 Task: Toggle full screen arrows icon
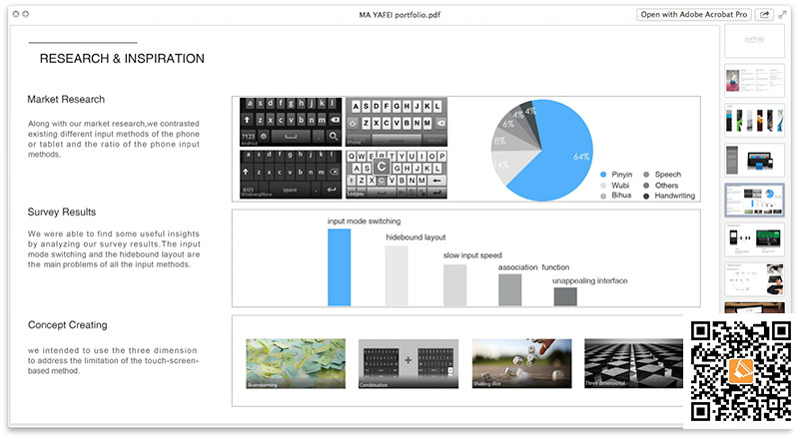tap(783, 15)
